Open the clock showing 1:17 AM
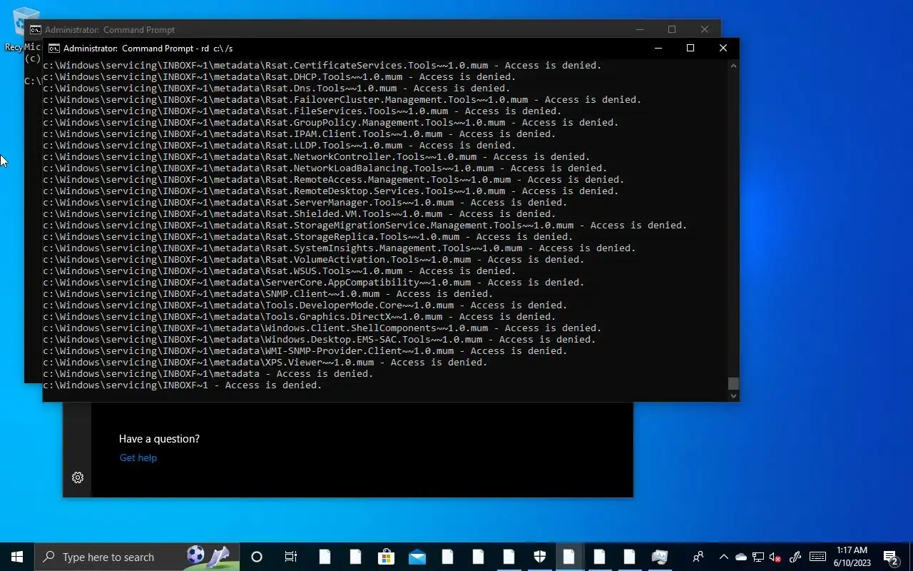This screenshot has width=913, height=571. pos(852,557)
